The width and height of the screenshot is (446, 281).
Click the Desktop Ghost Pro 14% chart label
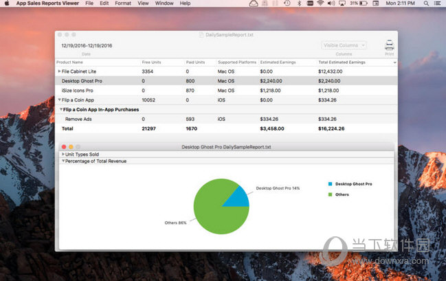[x=278, y=188]
